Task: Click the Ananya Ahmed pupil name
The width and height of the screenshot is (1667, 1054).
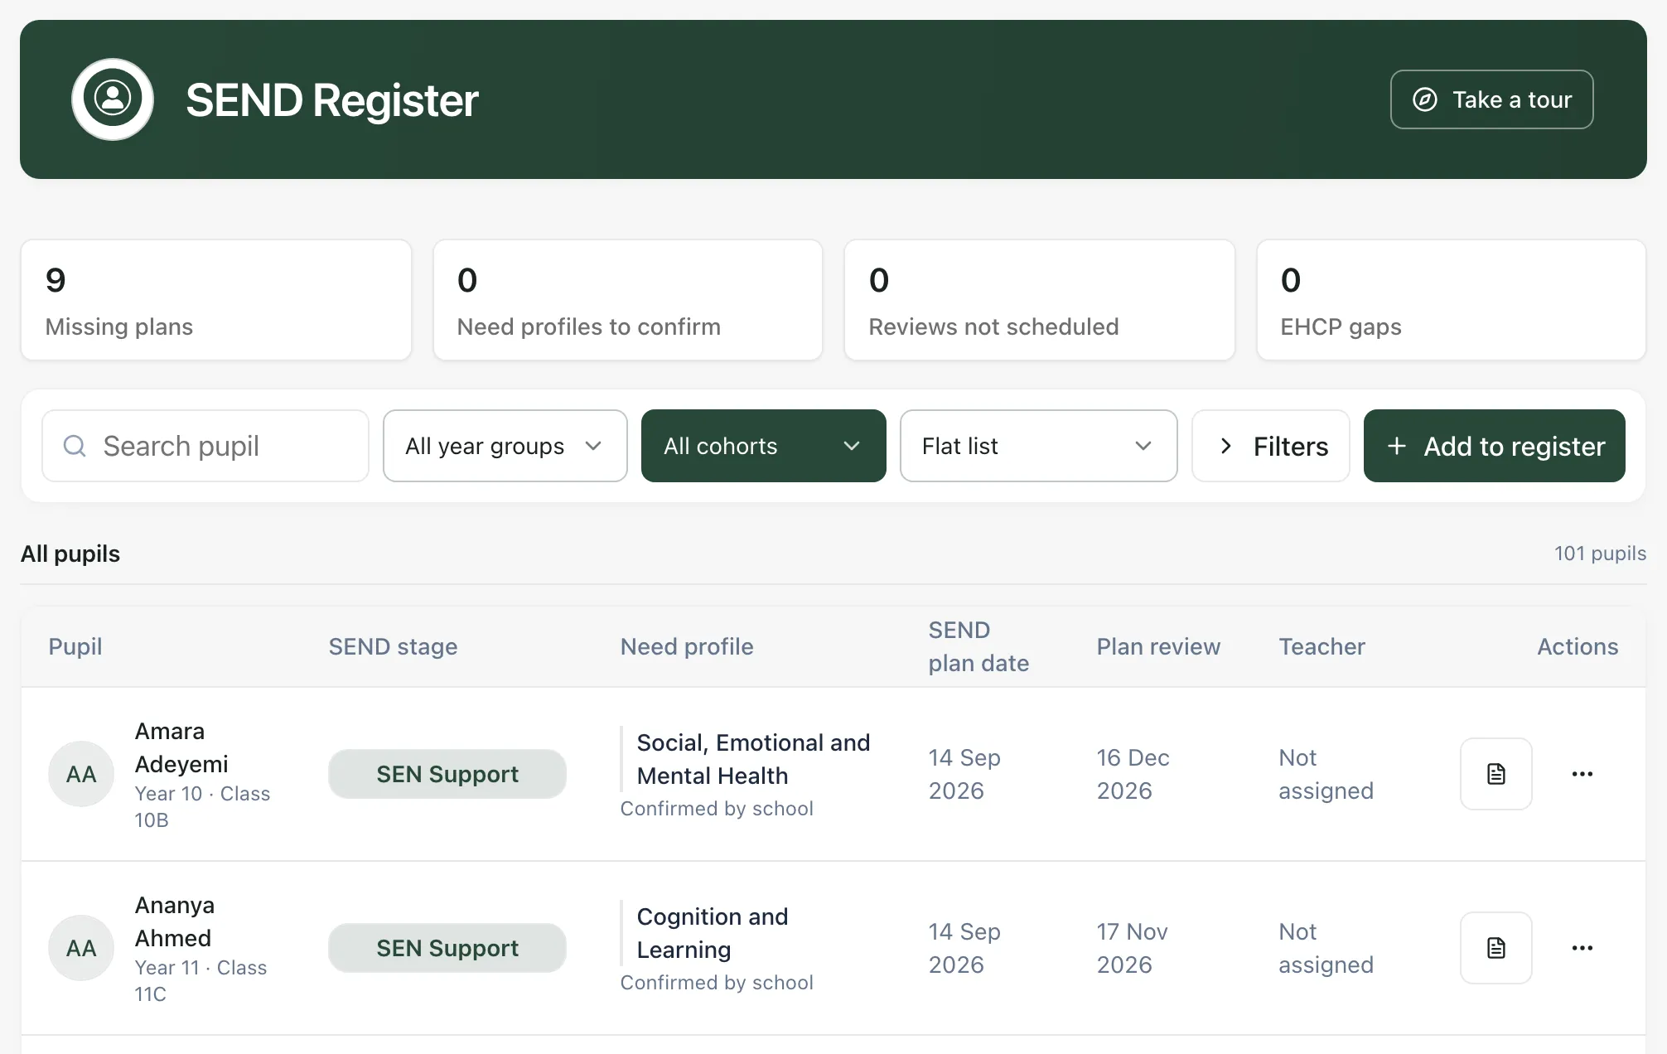Action: pyautogui.click(x=175, y=921)
